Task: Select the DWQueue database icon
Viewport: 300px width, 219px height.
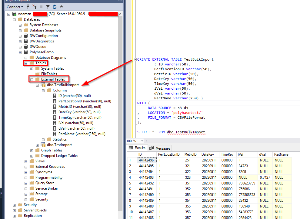Action: pos(26,47)
